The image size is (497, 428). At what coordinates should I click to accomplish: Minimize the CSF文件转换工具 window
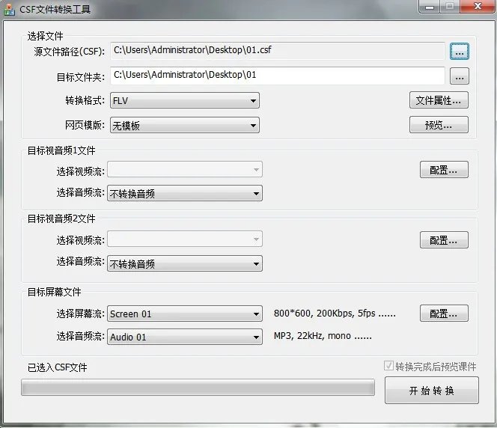tap(429, 6)
